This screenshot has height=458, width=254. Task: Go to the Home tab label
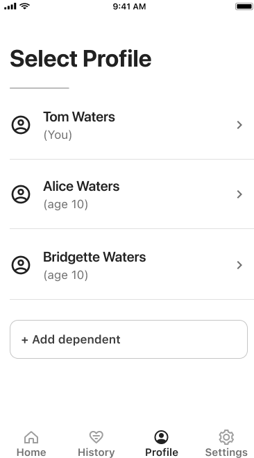pyautogui.click(x=31, y=452)
